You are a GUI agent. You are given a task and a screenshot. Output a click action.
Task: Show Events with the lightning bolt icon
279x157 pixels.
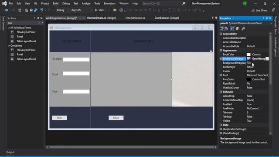click(237, 28)
